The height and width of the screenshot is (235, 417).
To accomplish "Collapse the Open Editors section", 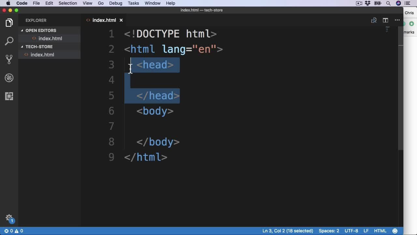I will (41, 30).
